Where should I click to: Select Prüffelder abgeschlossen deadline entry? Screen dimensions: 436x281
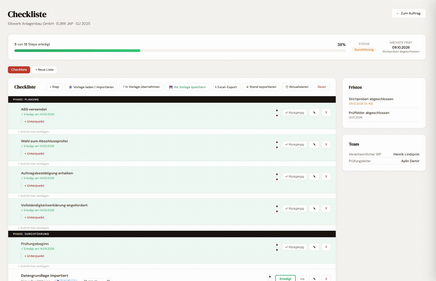click(384, 115)
